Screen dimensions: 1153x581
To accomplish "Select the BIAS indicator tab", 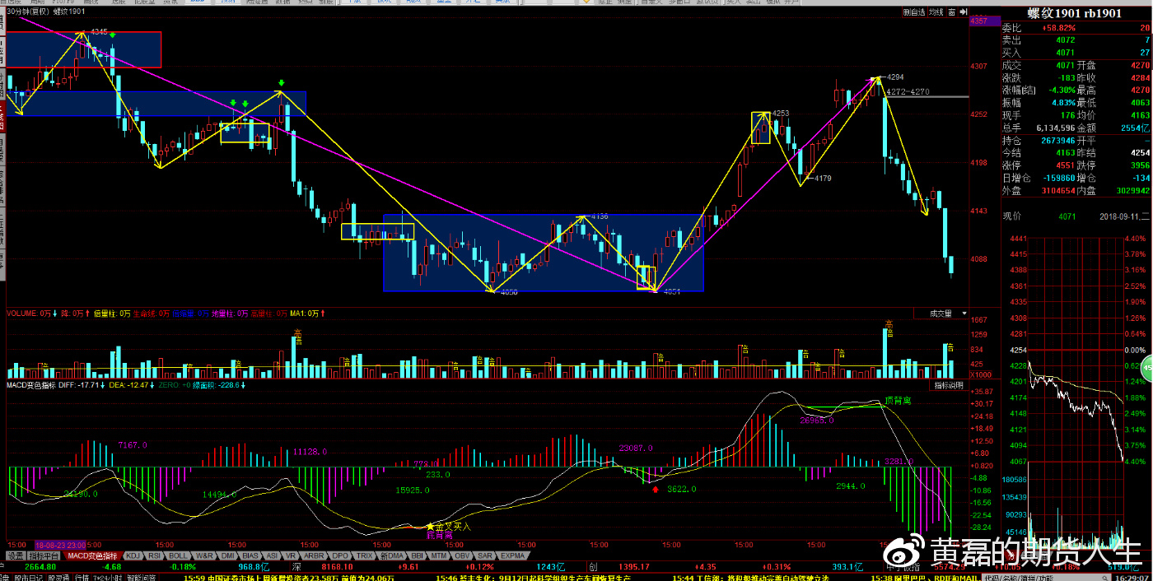I will pos(250,555).
